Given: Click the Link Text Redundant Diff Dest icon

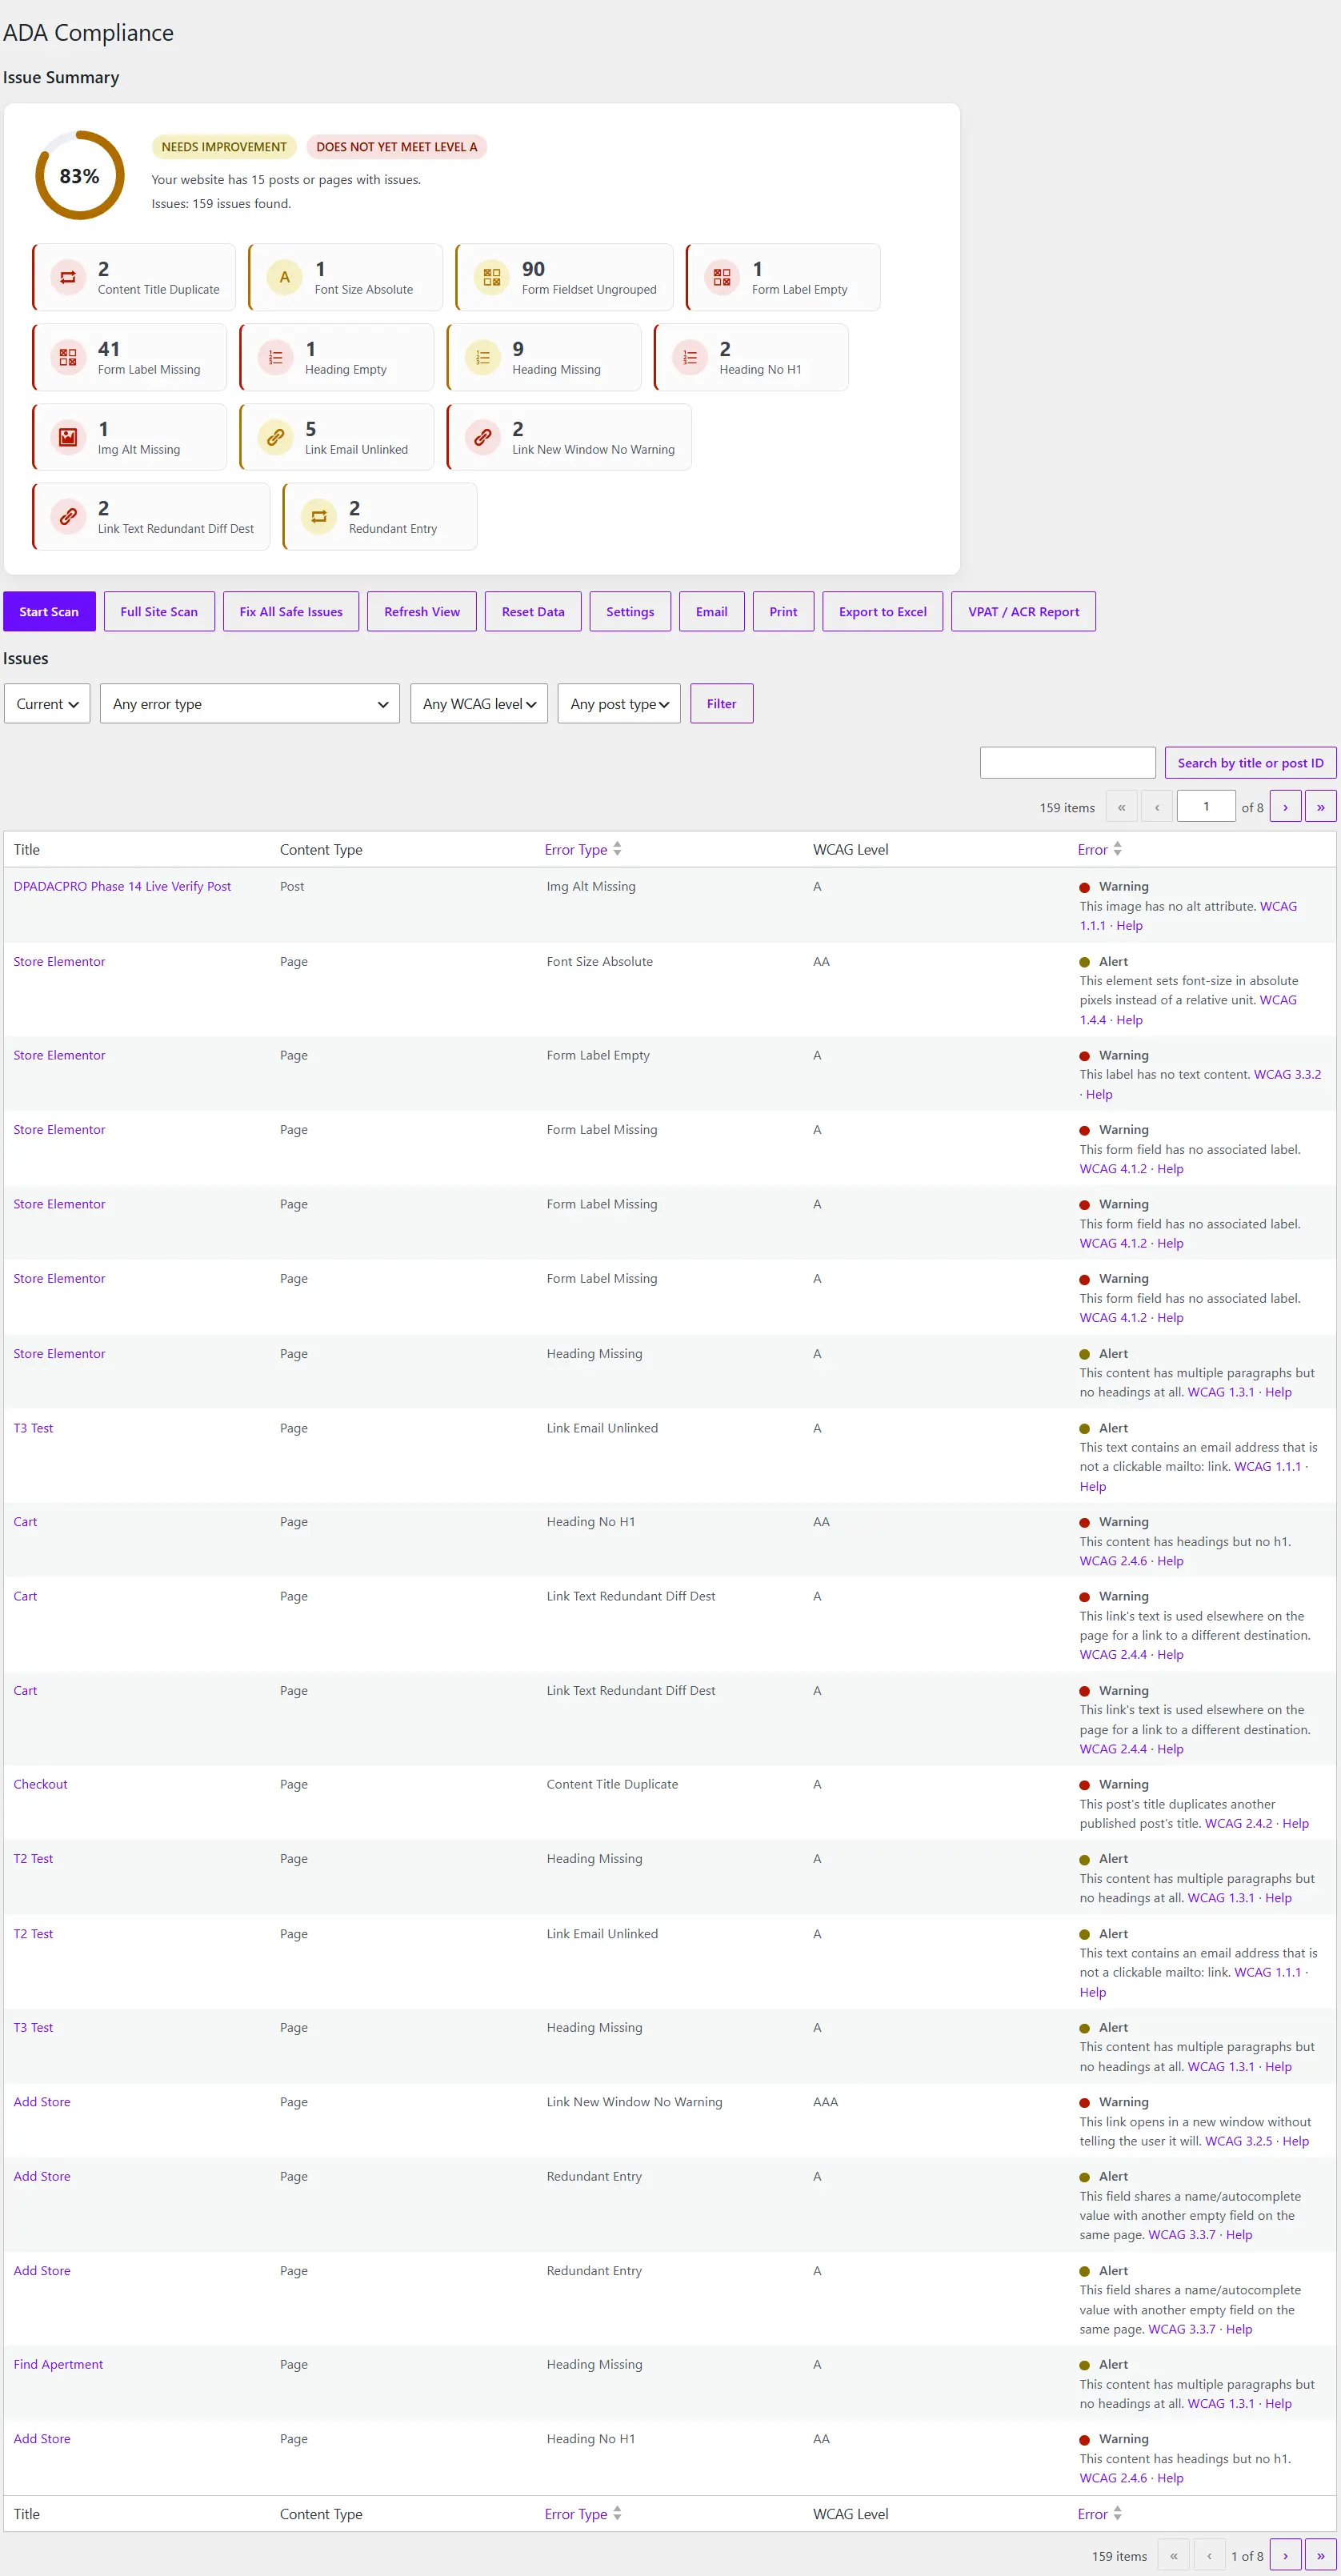Looking at the screenshot, I should tap(68, 516).
